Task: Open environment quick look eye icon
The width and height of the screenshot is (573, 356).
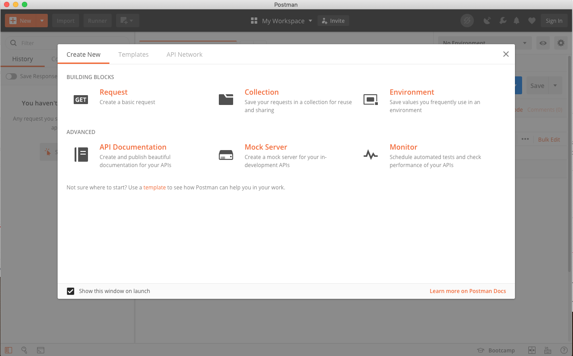Action: click(x=543, y=43)
